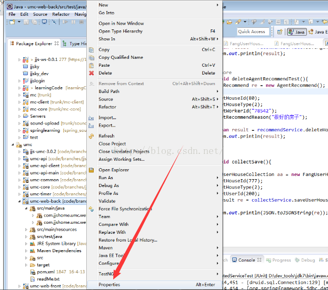Open the New submenu
The image size is (328, 290).
154,5
